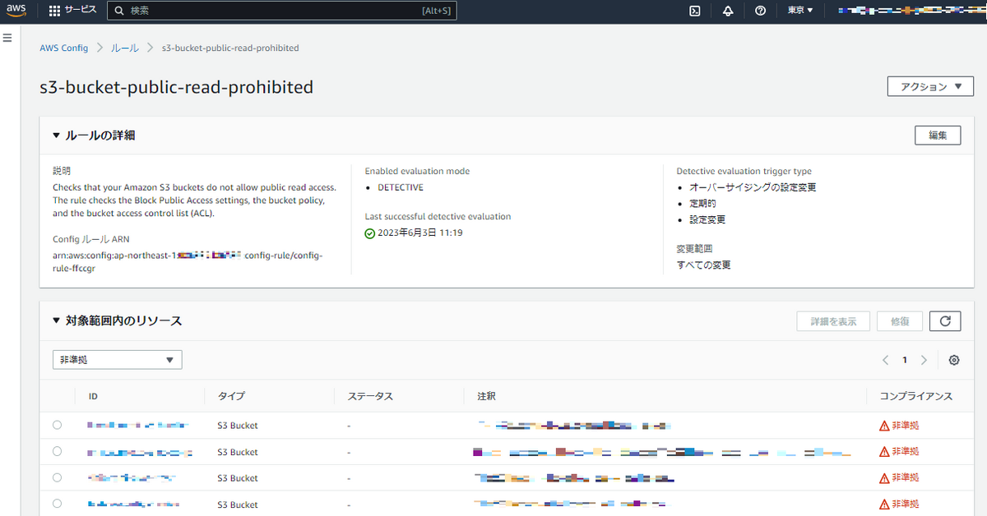This screenshot has height=516, width=987.
Task: Open table preferences gear
Action: point(954,360)
